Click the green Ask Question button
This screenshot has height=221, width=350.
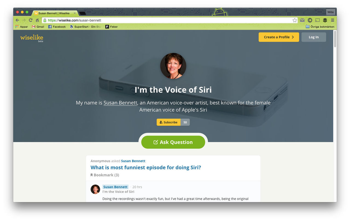173,142
